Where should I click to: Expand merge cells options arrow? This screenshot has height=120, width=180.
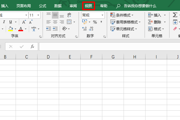coord(74,22)
